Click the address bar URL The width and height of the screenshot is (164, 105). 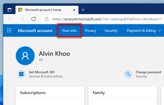107,19
